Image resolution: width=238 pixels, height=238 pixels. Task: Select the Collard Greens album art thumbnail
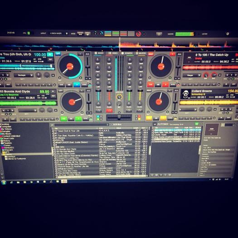tap(186, 94)
